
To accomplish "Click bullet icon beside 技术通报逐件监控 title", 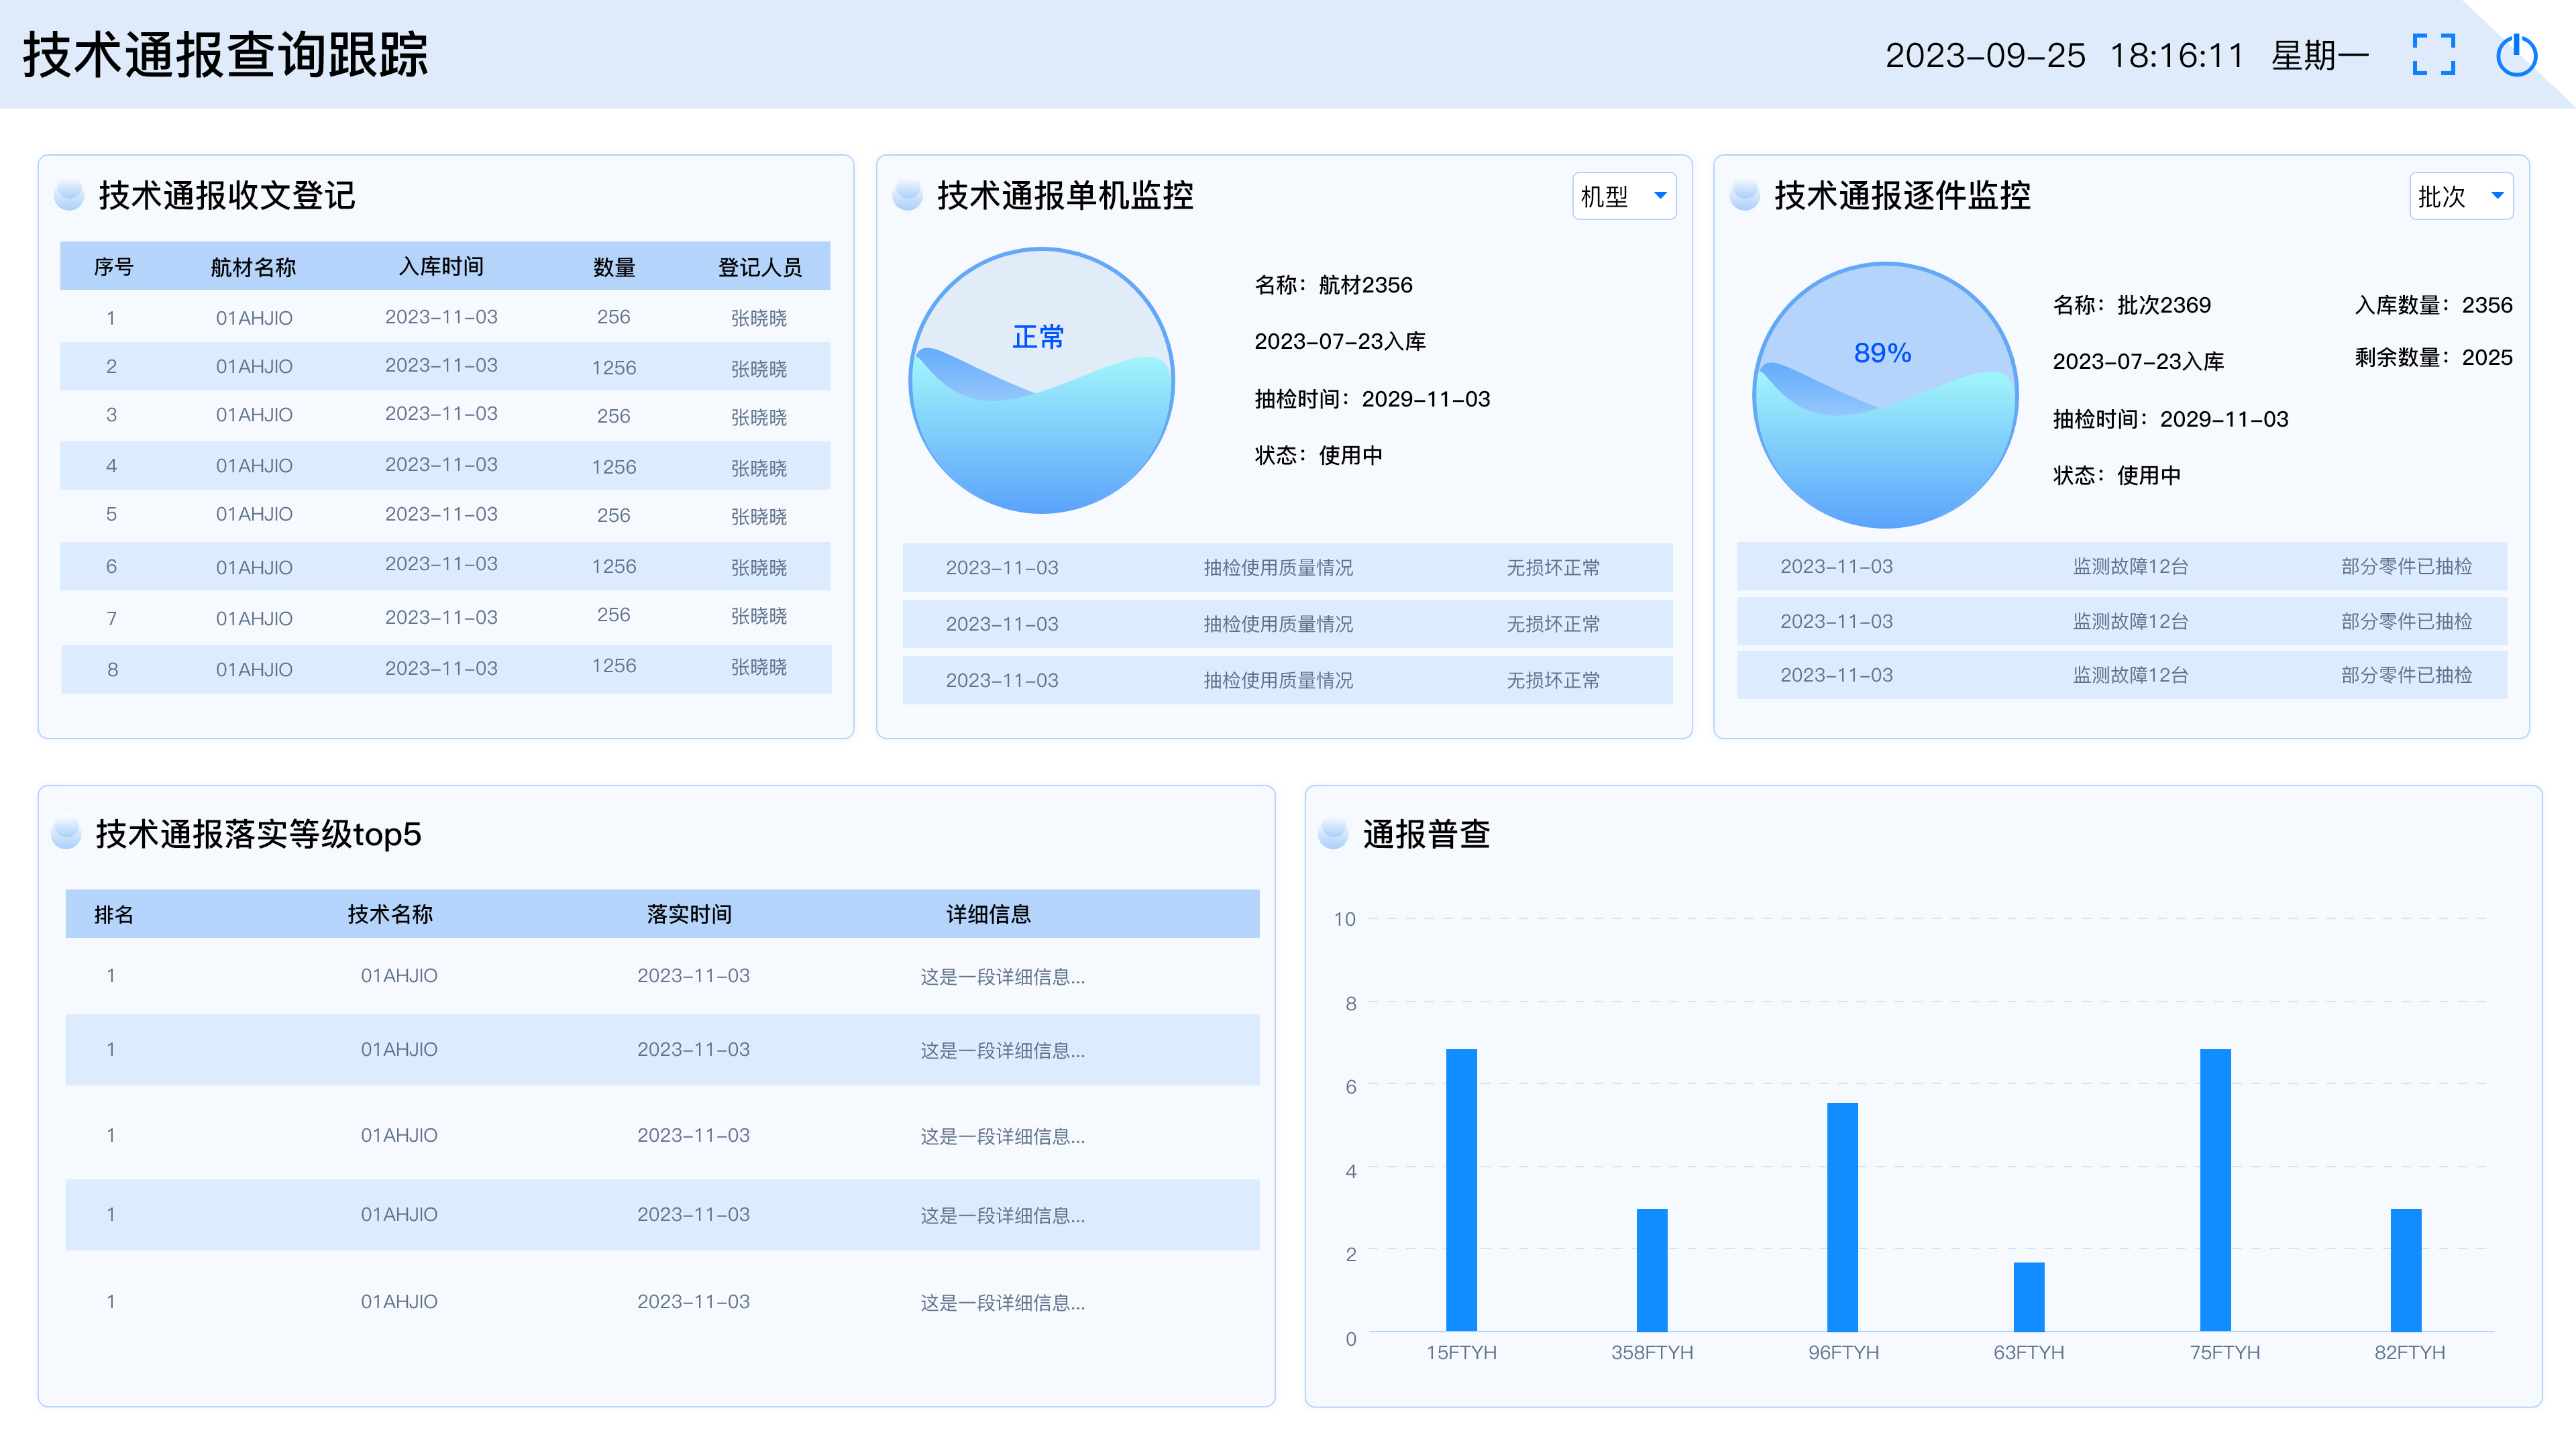I will (x=1745, y=195).
